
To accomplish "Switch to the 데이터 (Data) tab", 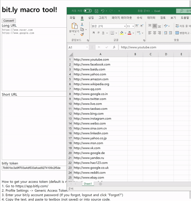I will (x=151, y=18).
